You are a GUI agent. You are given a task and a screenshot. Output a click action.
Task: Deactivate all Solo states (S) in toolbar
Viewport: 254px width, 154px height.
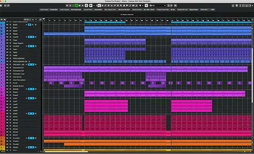tap(70, 5)
